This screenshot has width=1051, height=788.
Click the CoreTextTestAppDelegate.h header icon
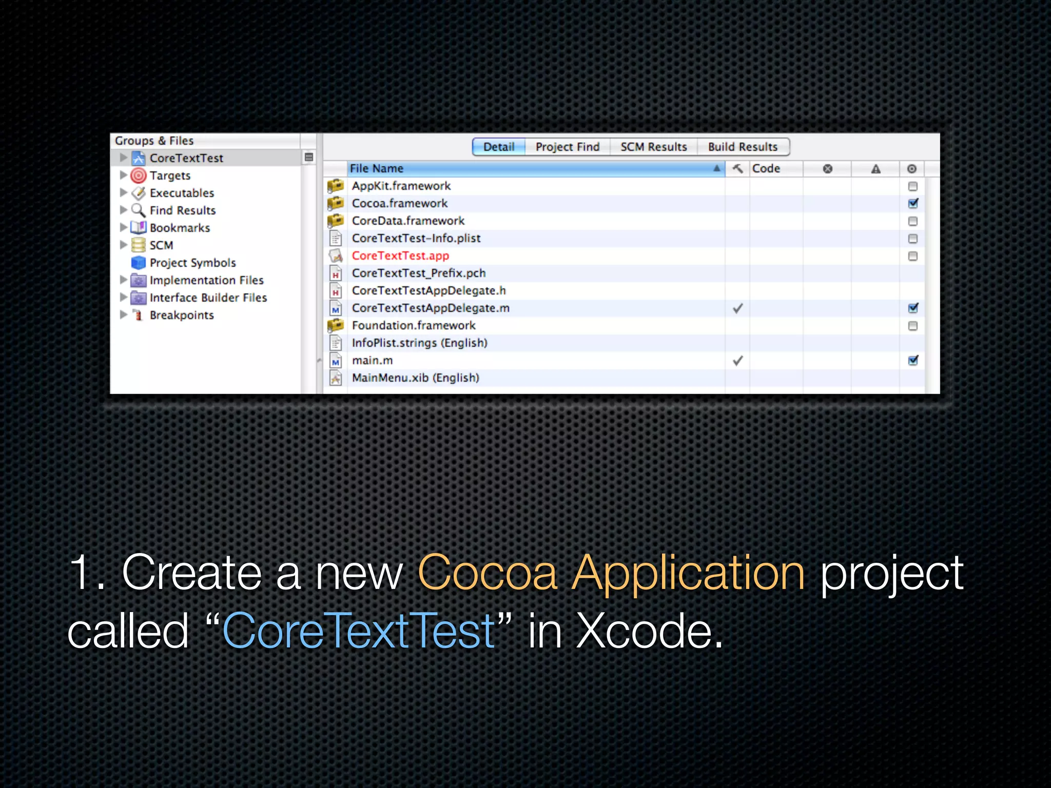coord(336,290)
